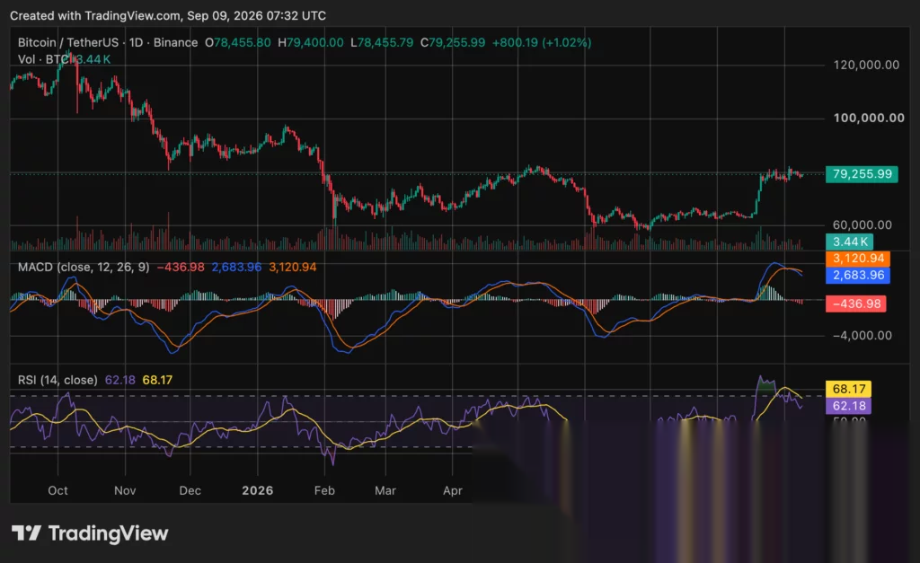Click the Oct label on time axis
Screen dimensions: 920x563
[57, 491]
